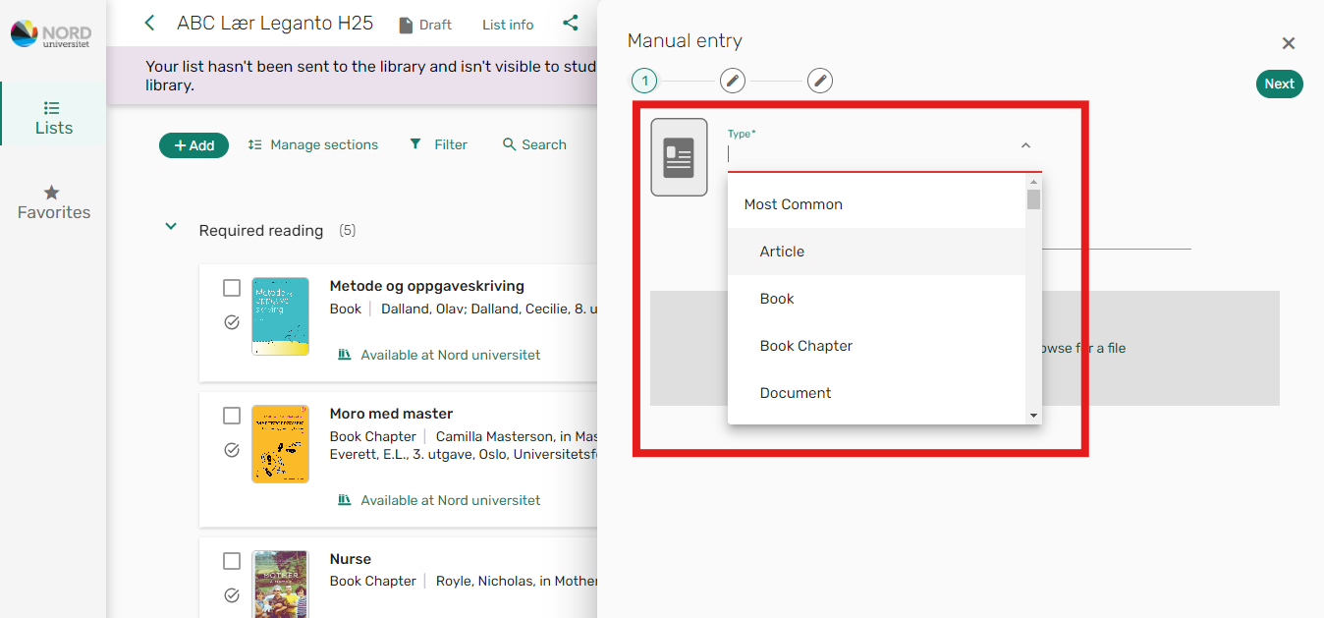Click the Add button
1324x618 pixels.
(x=193, y=145)
